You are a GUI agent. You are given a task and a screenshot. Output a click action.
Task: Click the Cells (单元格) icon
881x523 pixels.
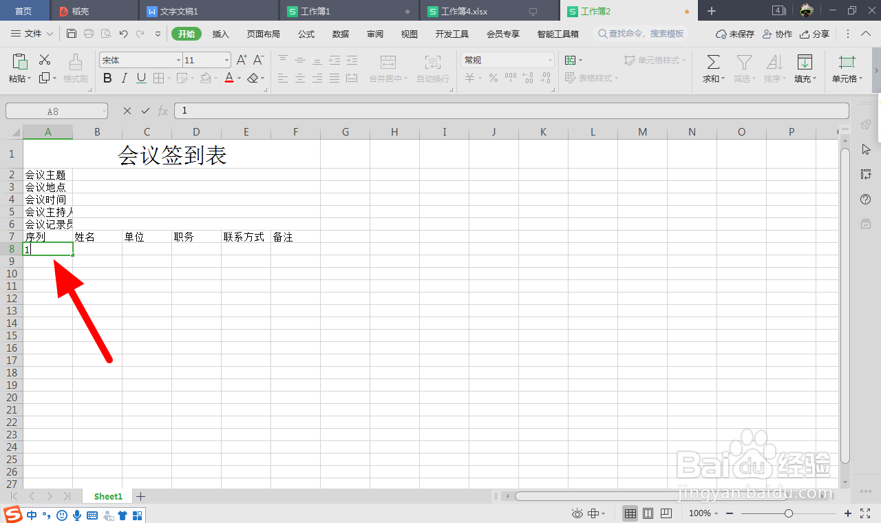pos(847,62)
